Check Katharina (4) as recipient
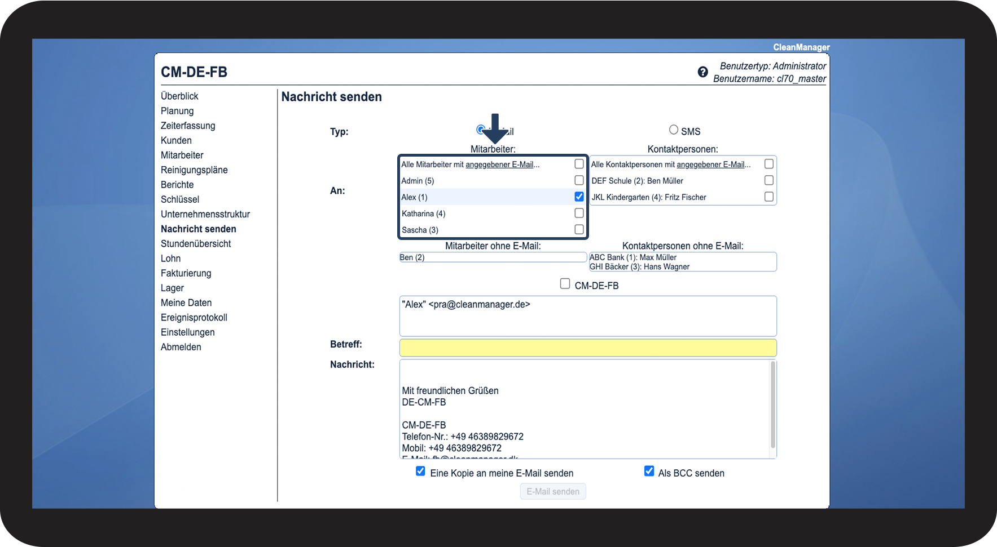997x547 pixels. (x=579, y=213)
